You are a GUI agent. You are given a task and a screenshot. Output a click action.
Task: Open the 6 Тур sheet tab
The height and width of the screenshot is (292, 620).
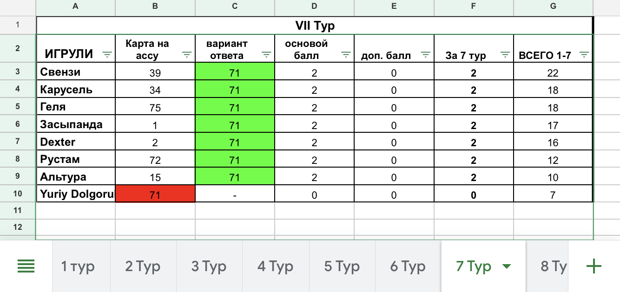[408, 266]
